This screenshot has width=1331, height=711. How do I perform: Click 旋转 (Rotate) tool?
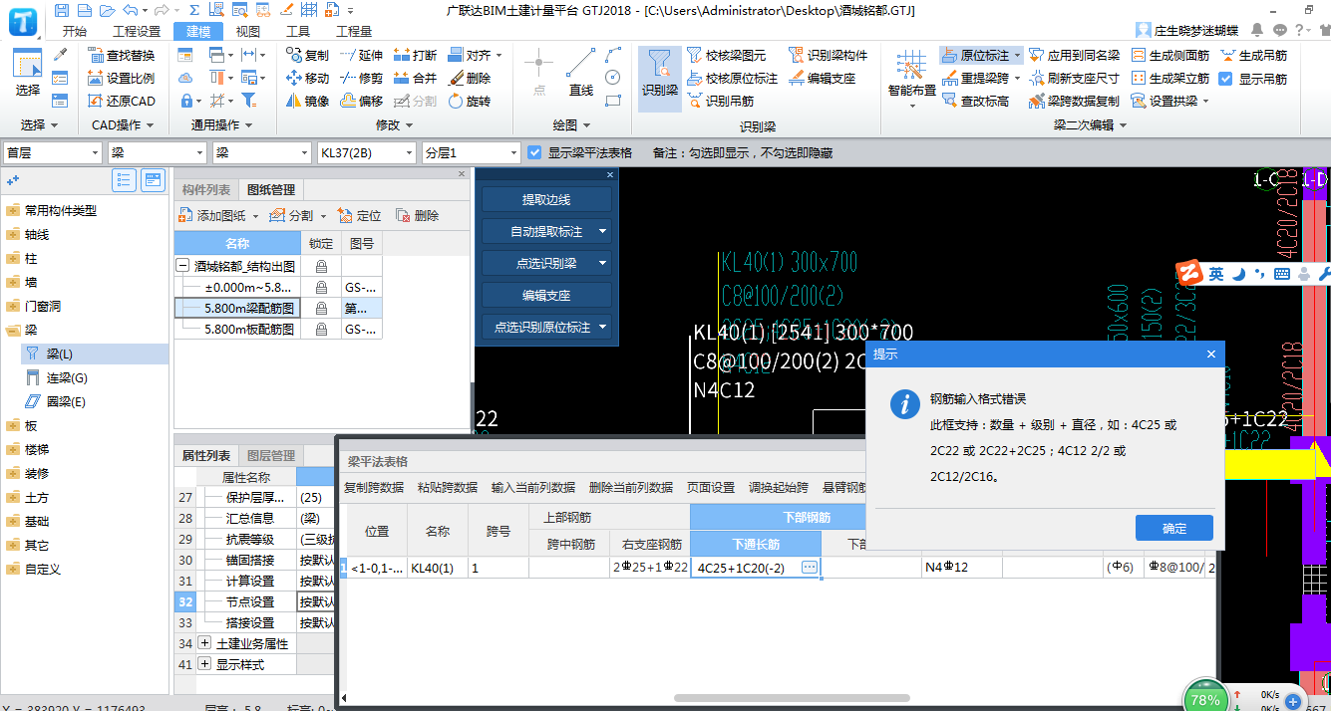[469, 101]
